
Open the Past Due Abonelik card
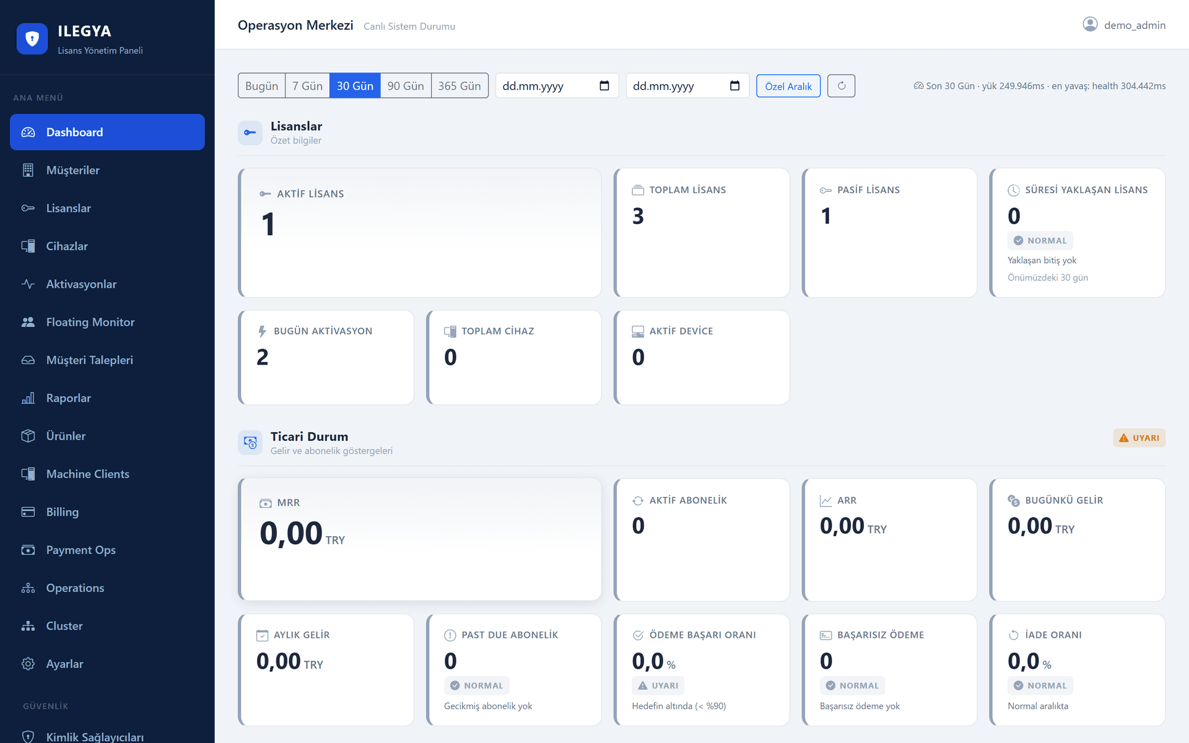click(514, 670)
